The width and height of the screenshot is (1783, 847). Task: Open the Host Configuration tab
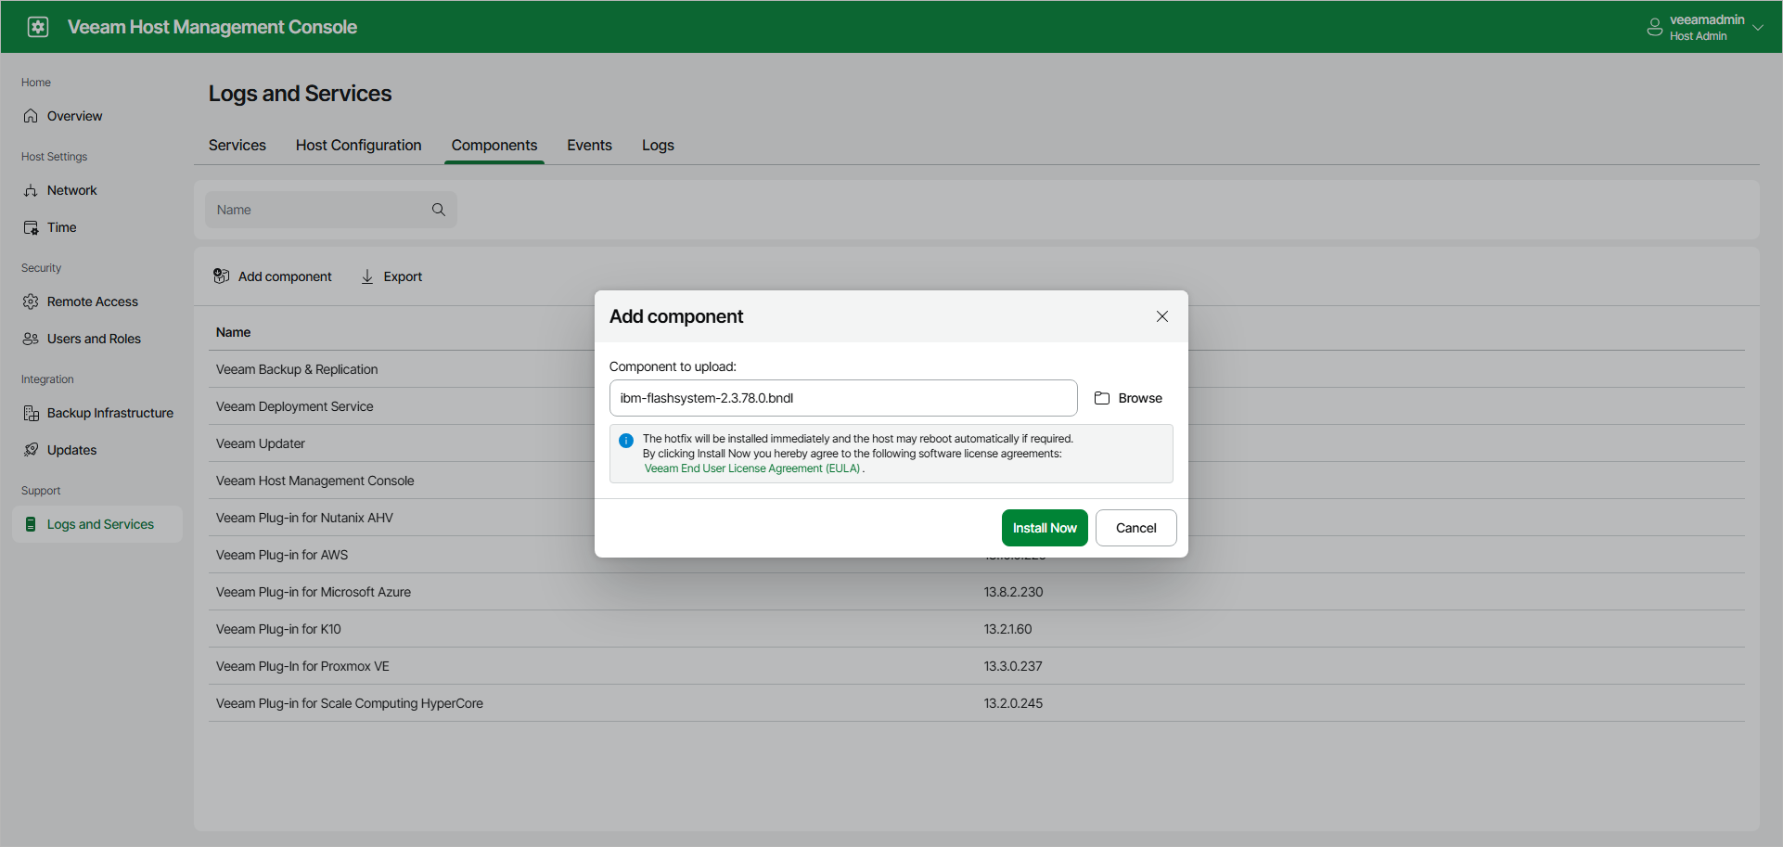pos(358,145)
